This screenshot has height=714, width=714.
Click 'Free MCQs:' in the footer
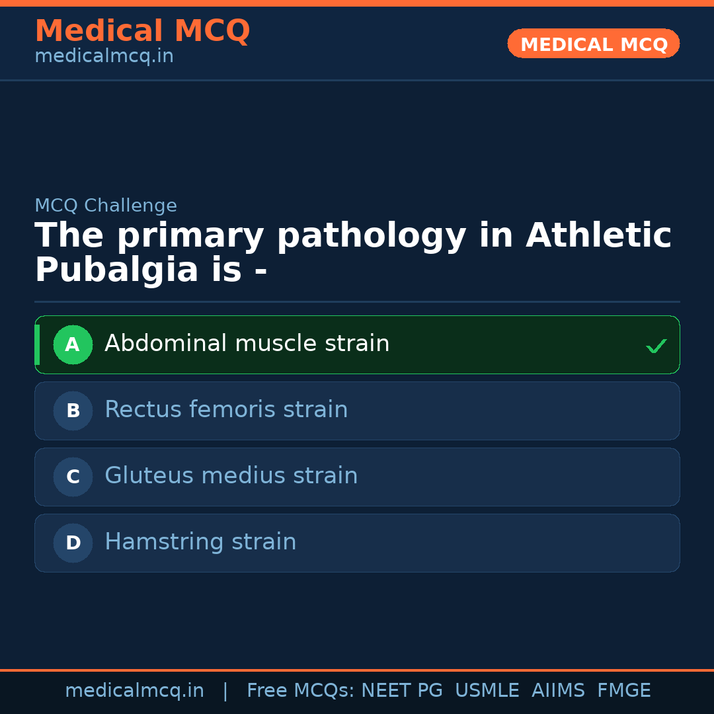[x=301, y=691]
